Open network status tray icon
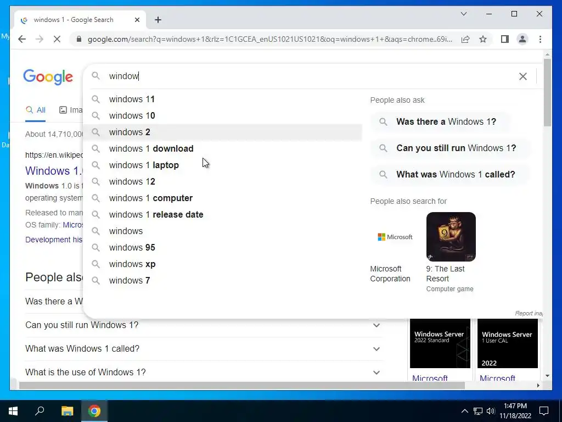Screen dimensions: 562x422 pos(478,411)
